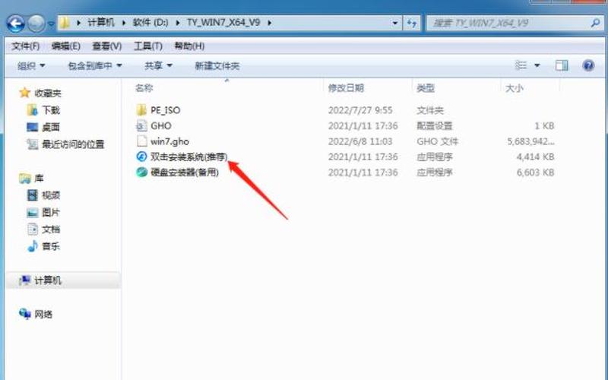The image size is (608, 380).
Task: Open 下载 in the navigation pane
Action: (51, 110)
